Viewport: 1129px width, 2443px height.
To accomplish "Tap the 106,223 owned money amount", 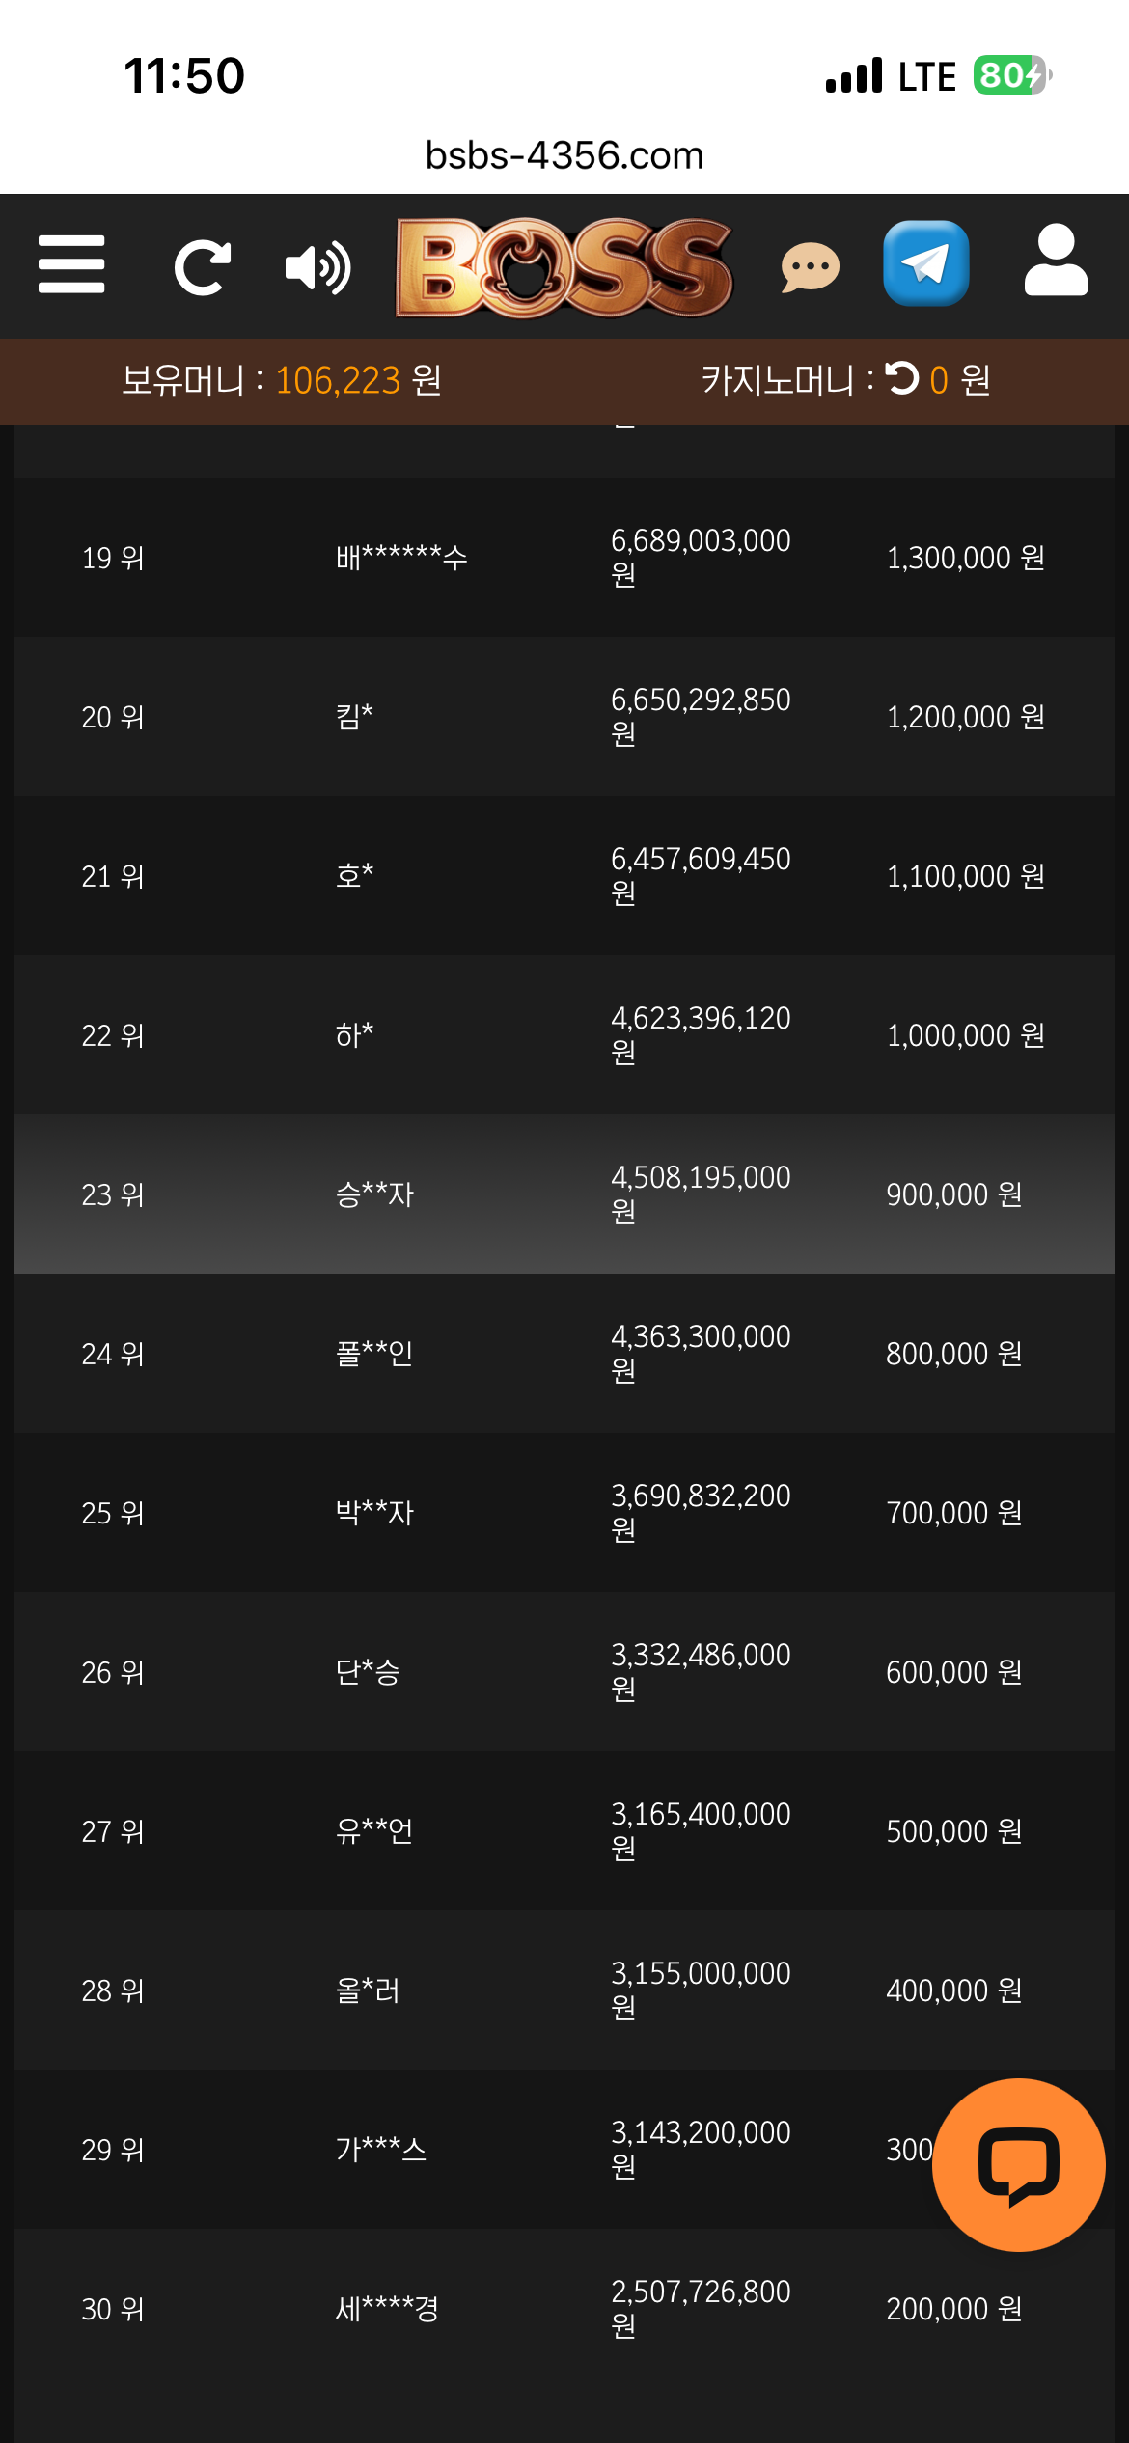I will 338,380.
